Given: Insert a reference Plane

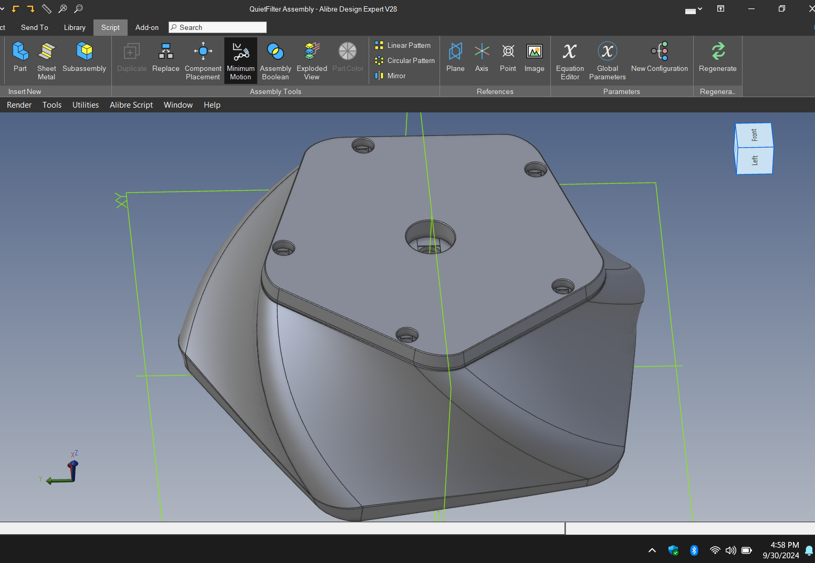Looking at the screenshot, I should coord(455,57).
